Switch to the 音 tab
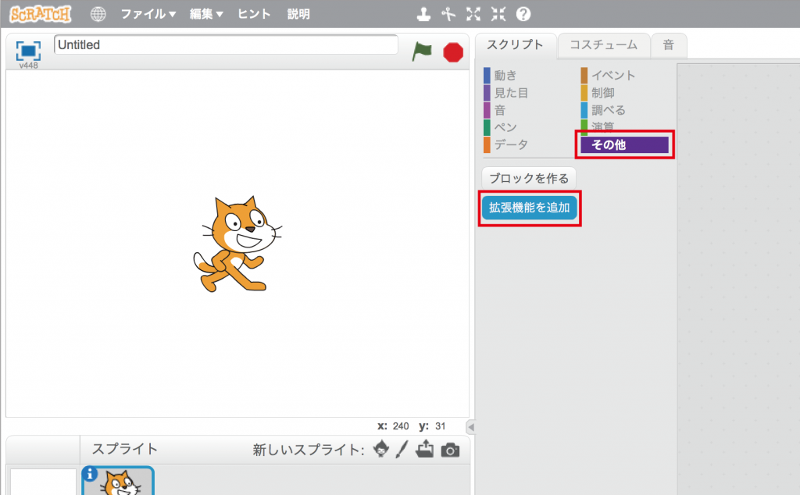The image size is (800, 495). 668,45
